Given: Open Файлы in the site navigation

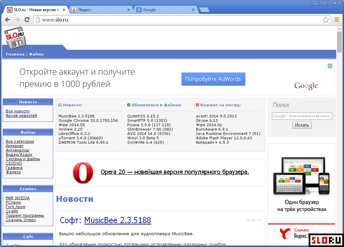Looking at the screenshot, I should pyautogui.click(x=36, y=54).
